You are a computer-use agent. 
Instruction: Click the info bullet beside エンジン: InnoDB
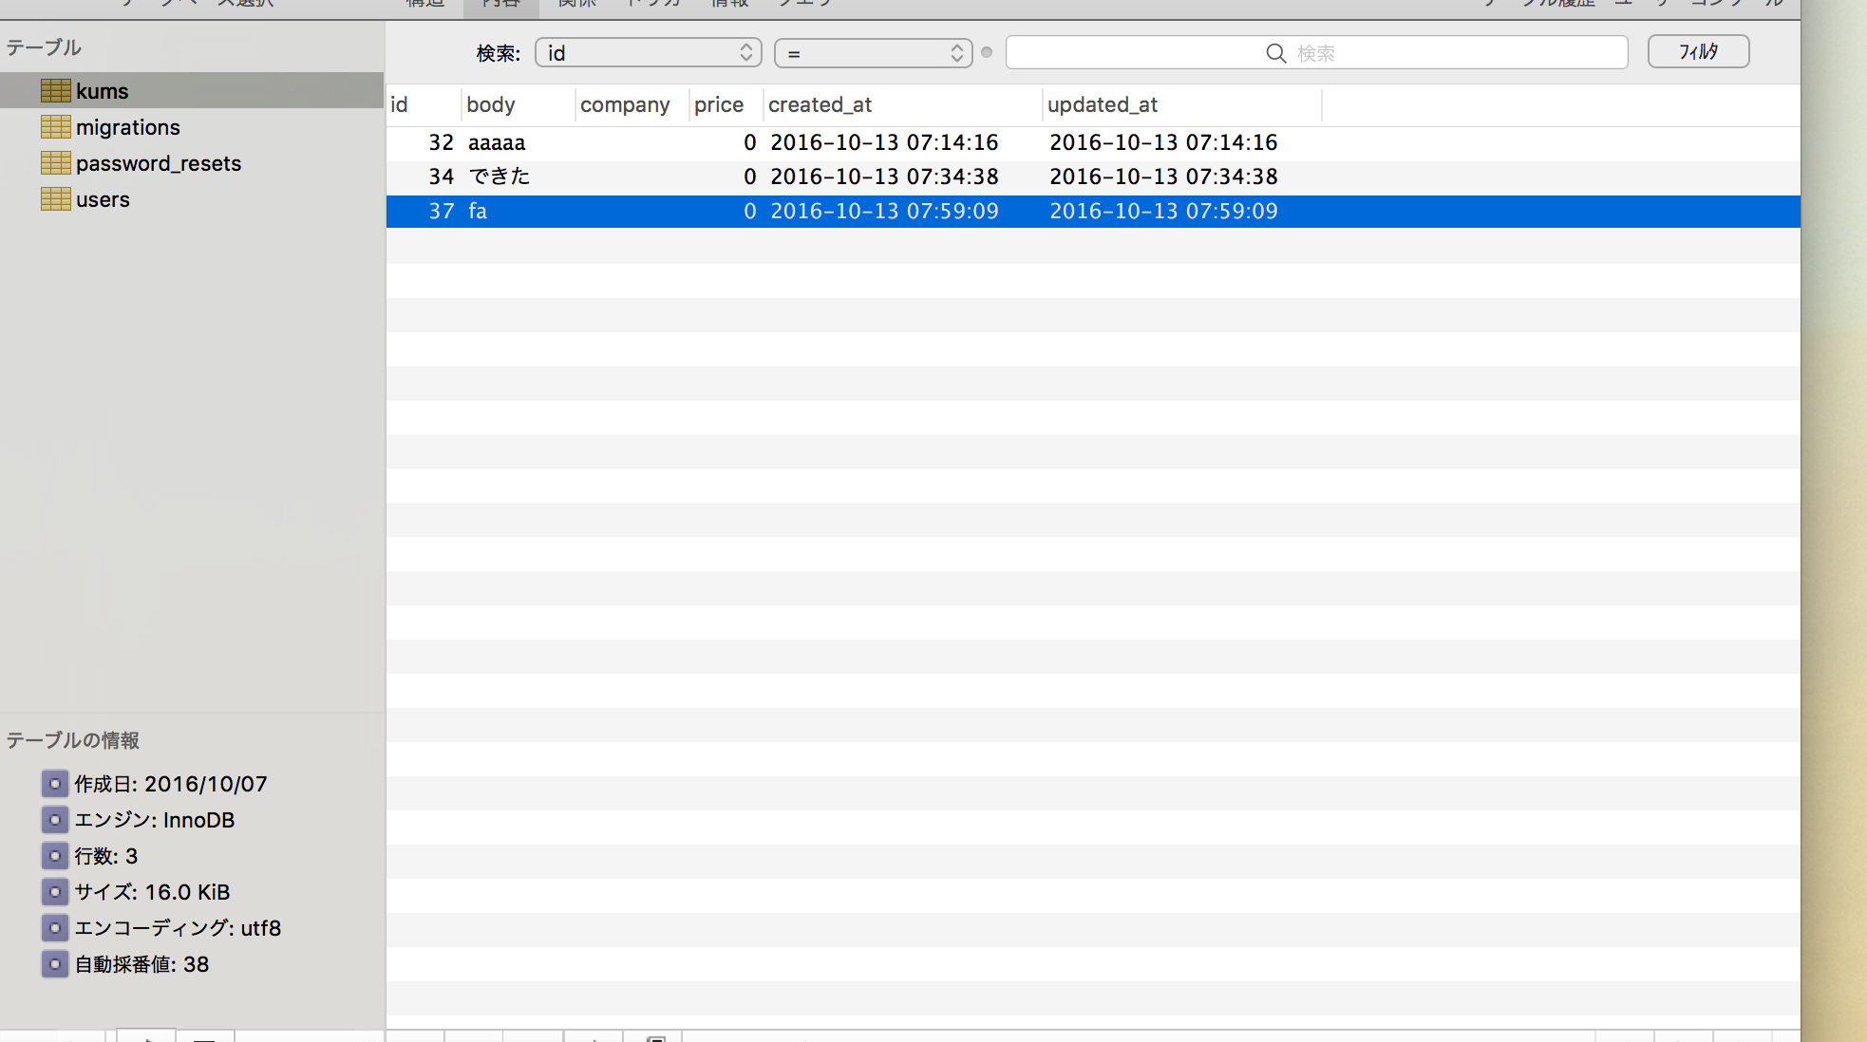click(54, 819)
